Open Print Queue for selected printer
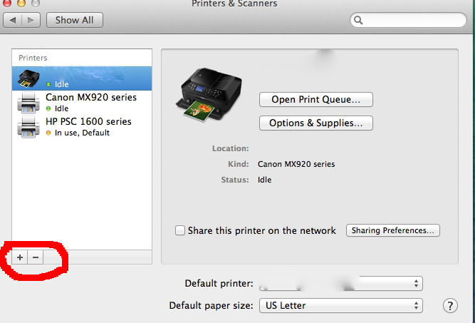 [315, 99]
